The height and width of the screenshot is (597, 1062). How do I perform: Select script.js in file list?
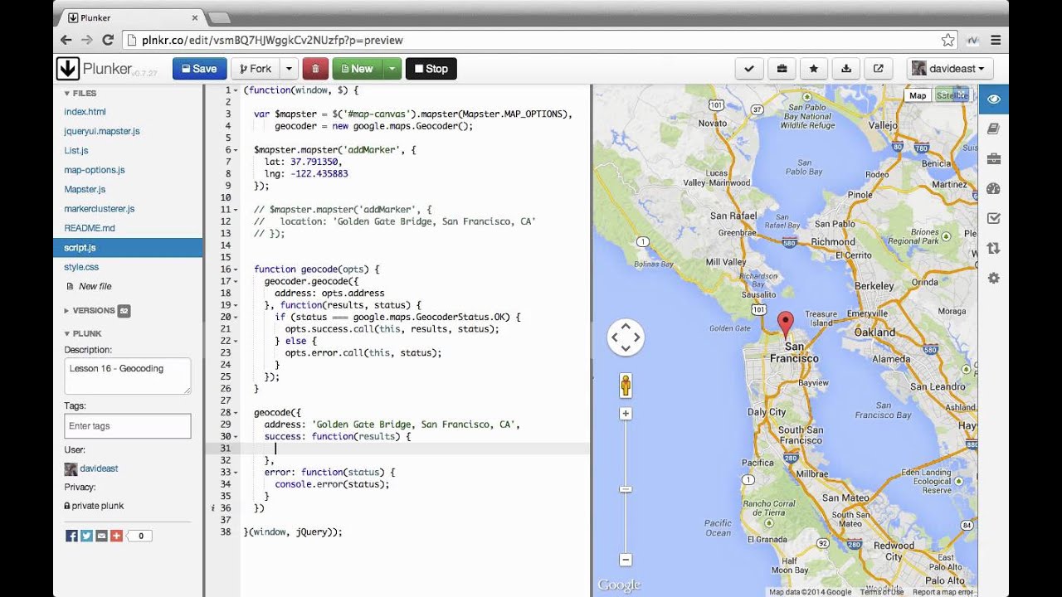pos(128,248)
